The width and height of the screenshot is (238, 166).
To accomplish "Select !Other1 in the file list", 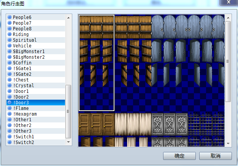I will (x=36, y=119).
